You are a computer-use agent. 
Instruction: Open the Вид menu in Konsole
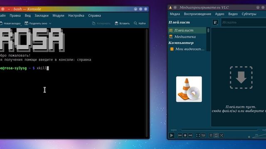pyautogui.click(x=28, y=16)
